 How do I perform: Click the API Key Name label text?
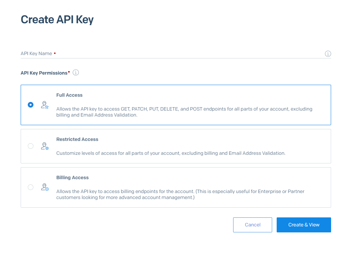36,54
